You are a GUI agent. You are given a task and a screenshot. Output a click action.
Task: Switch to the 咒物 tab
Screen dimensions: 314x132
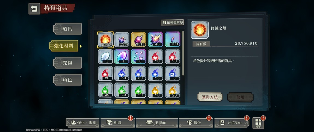click(67, 63)
